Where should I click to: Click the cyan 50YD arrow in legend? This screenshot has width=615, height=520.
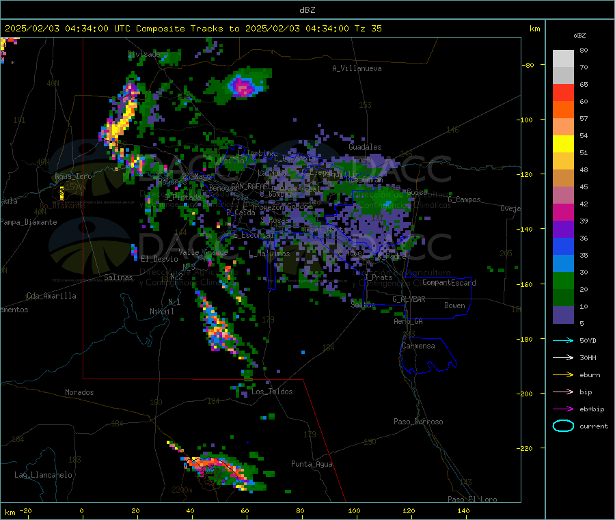tap(563, 340)
